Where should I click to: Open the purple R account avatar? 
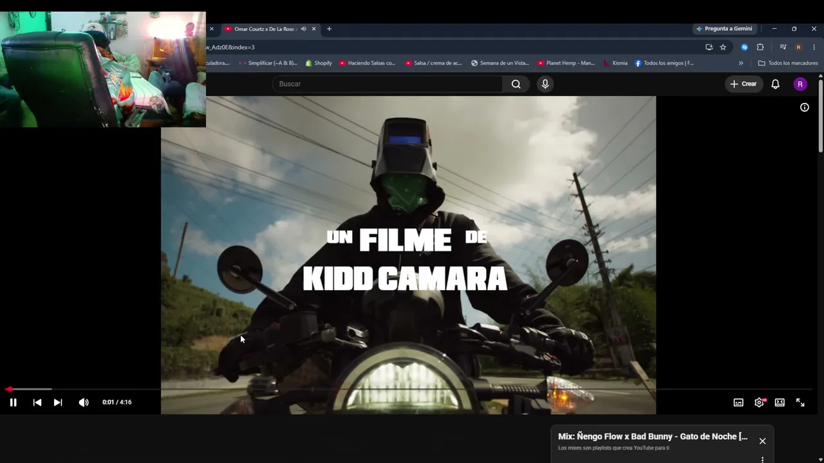pyautogui.click(x=800, y=84)
